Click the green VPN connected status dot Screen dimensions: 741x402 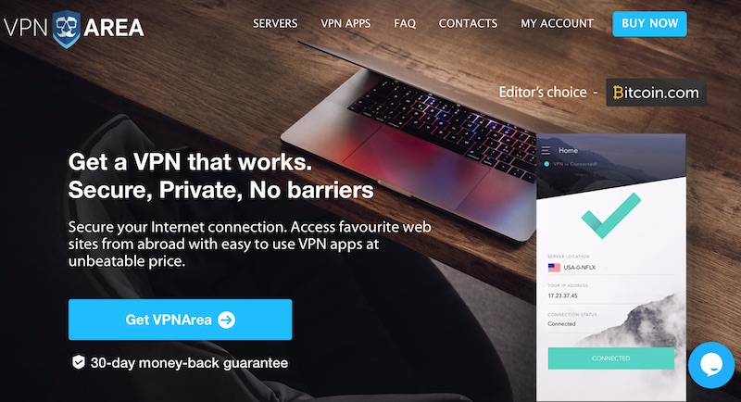546,164
